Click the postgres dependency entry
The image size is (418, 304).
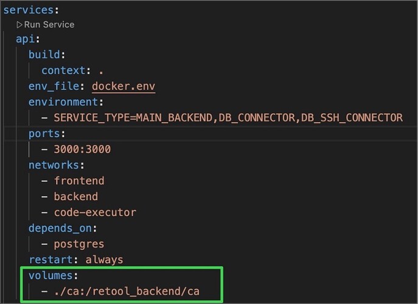click(79, 244)
